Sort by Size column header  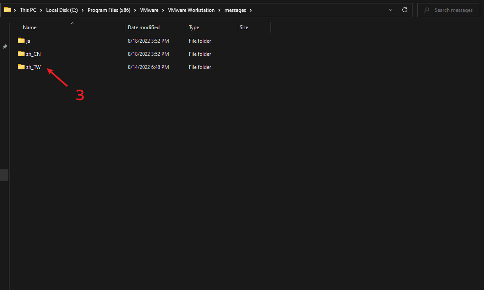point(244,27)
